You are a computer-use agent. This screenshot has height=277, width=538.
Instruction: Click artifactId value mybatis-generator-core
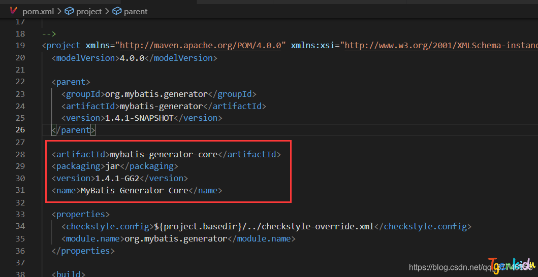[x=164, y=155]
